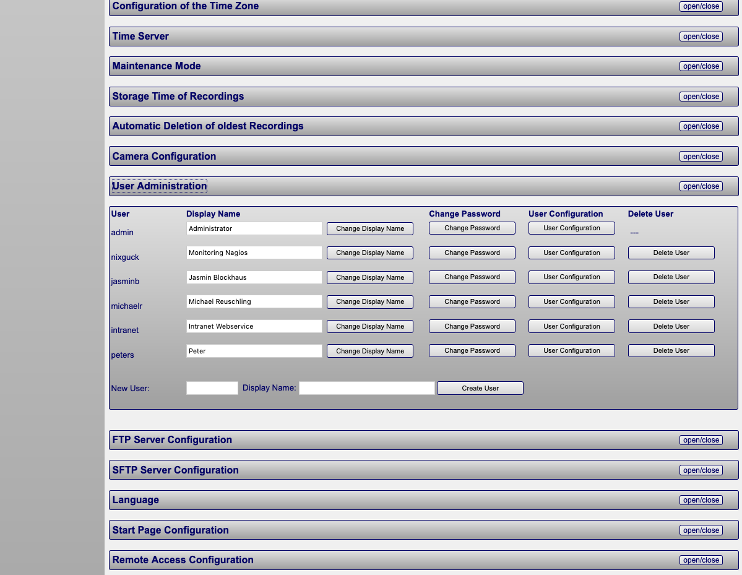Change Password for michaelr user

click(472, 301)
